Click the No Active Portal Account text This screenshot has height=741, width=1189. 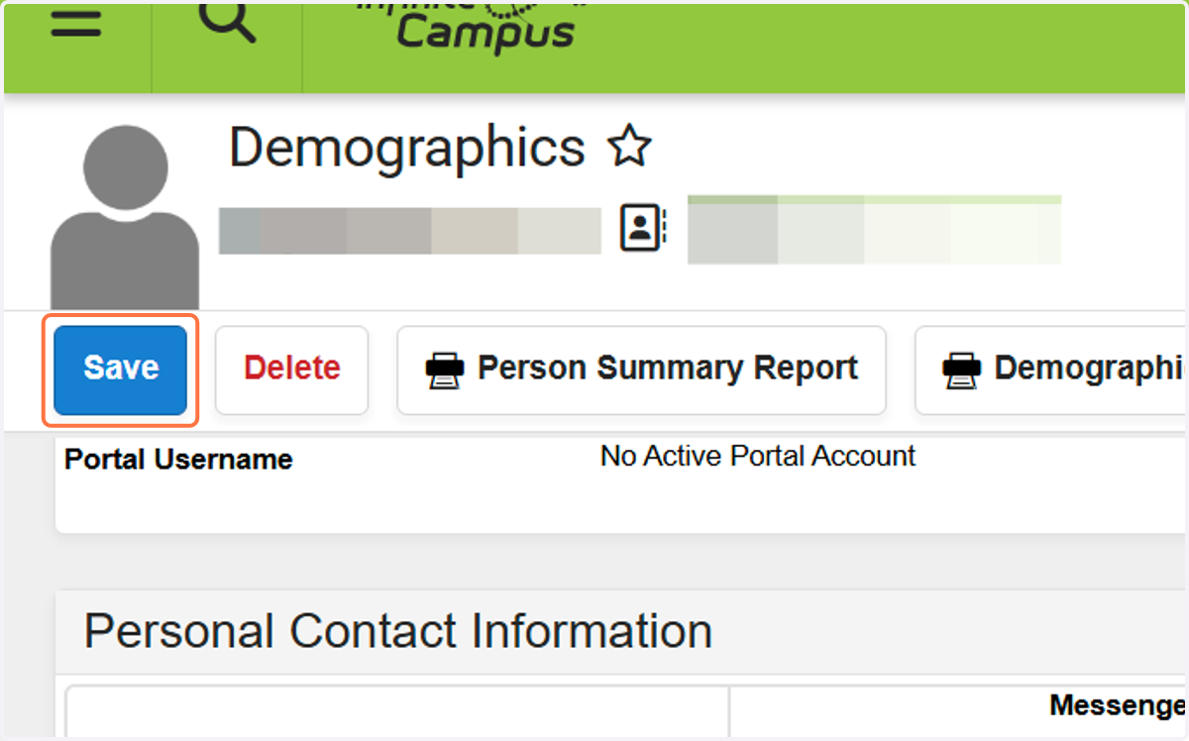click(x=758, y=457)
